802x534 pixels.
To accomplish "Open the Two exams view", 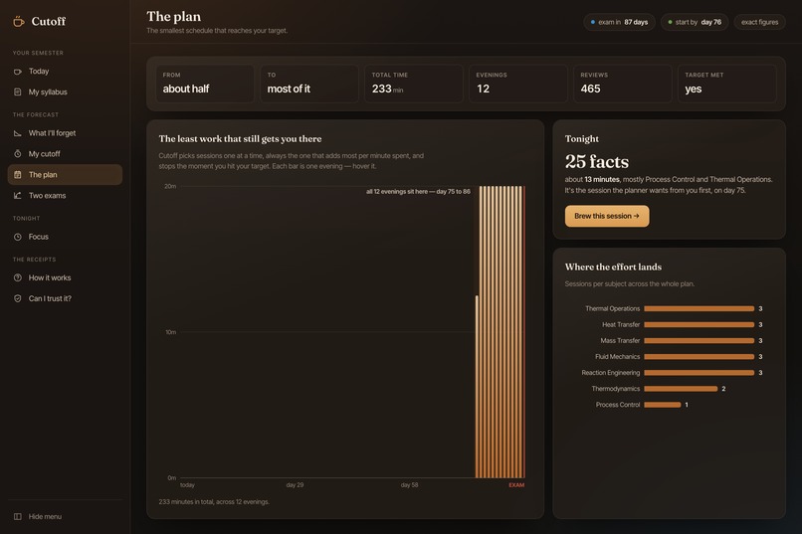I will point(65,196).
